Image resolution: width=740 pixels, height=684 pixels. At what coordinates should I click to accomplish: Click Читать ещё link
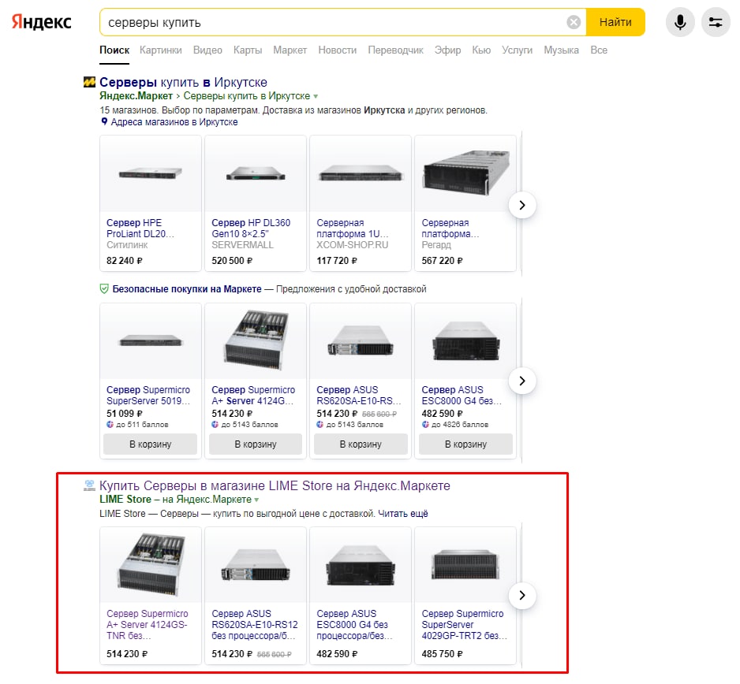click(403, 513)
